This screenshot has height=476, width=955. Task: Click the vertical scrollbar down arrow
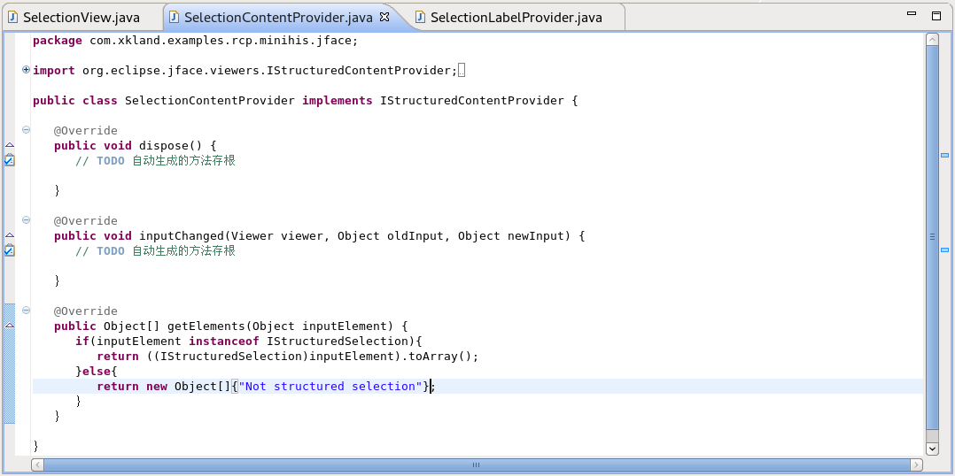[x=932, y=448]
